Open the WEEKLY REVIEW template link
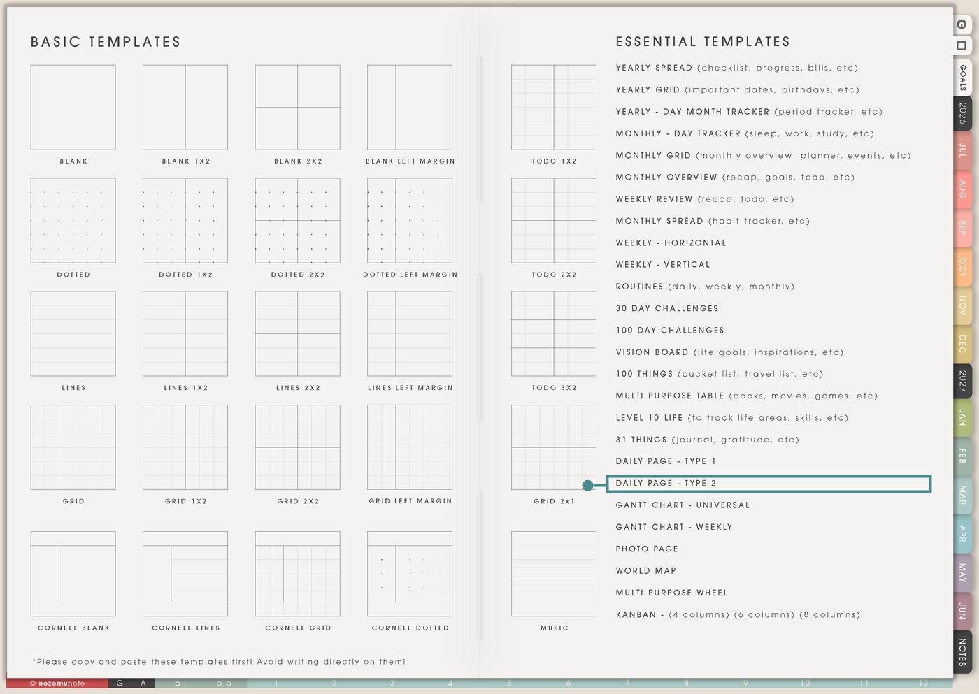 [x=705, y=199]
